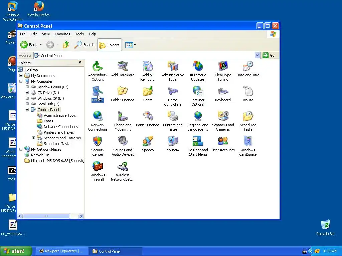342x256 pixels.
Task: Open Automatic Updates icon
Action: pyautogui.click(x=198, y=71)
